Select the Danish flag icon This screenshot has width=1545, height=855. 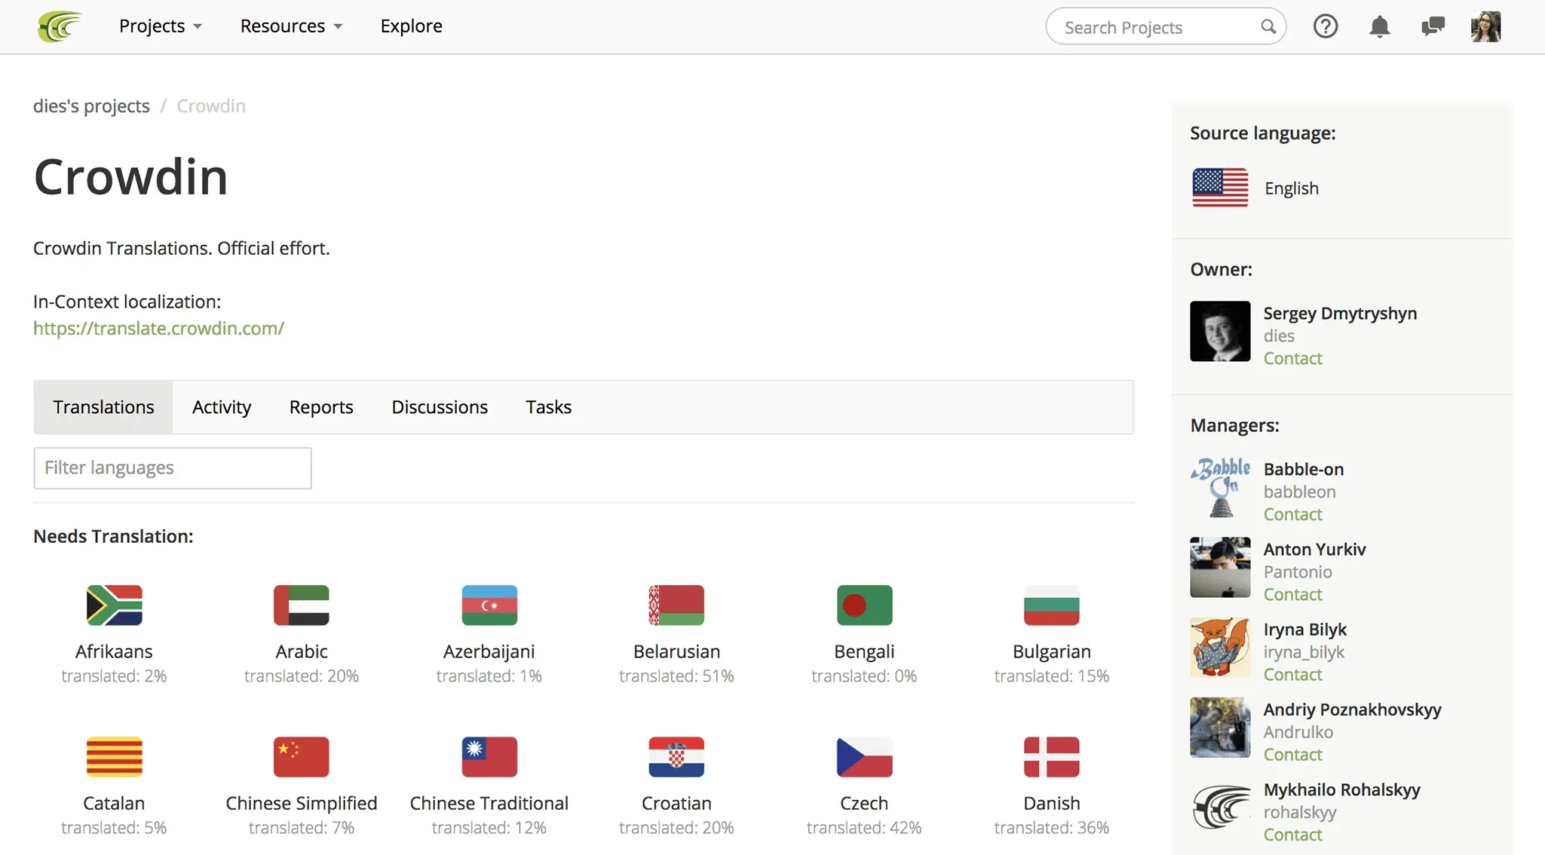pyautogui.click(x=1052, y=756)
